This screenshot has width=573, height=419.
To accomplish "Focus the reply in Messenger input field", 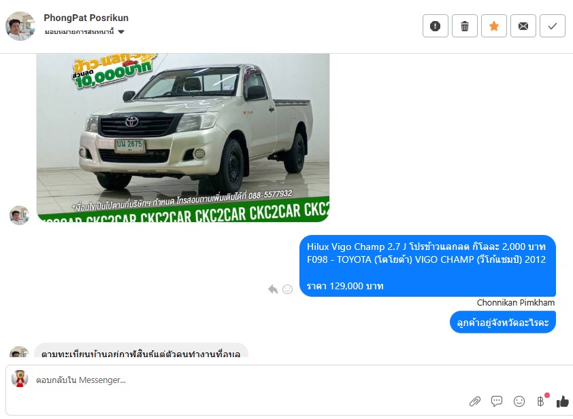I will point(248,380).
